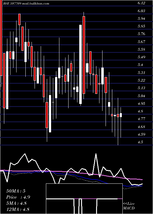Select the 6.12 price axis label

[x=141, y=3]
